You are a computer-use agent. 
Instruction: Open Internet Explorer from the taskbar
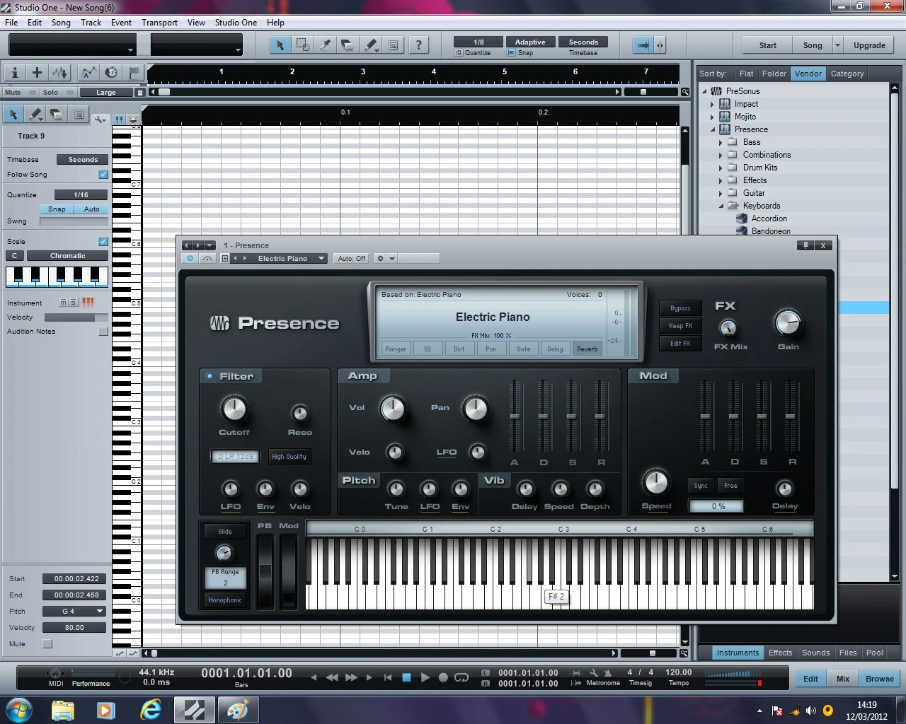coord(151,710)
